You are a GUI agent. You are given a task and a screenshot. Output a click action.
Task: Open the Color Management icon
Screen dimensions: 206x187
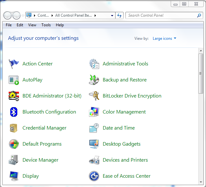click(x=94, y=112)
